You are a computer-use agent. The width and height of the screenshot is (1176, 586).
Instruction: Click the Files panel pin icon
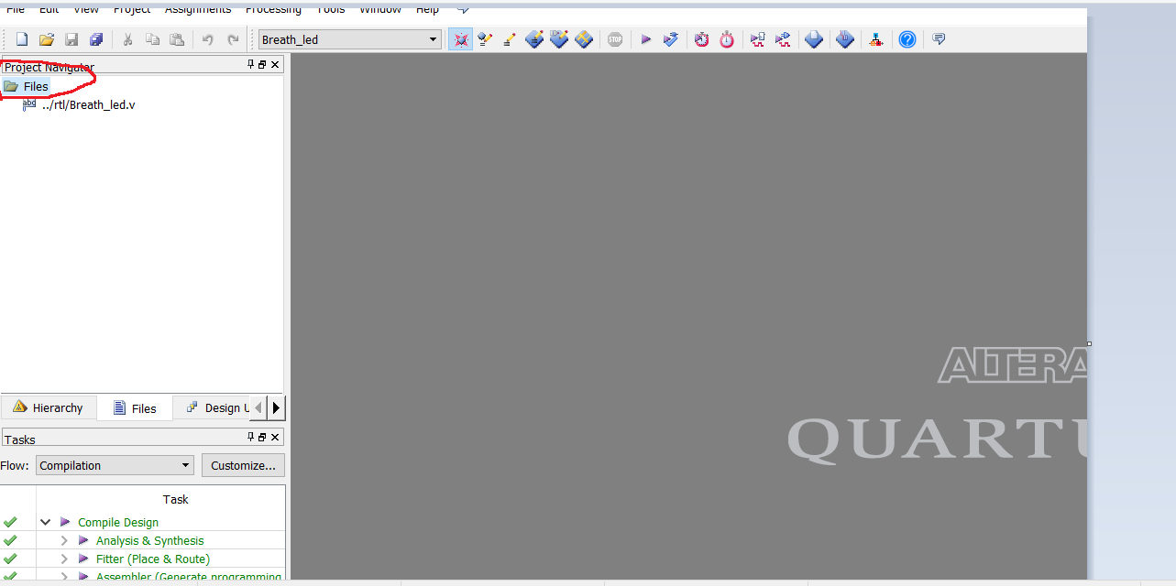[248, 64]
